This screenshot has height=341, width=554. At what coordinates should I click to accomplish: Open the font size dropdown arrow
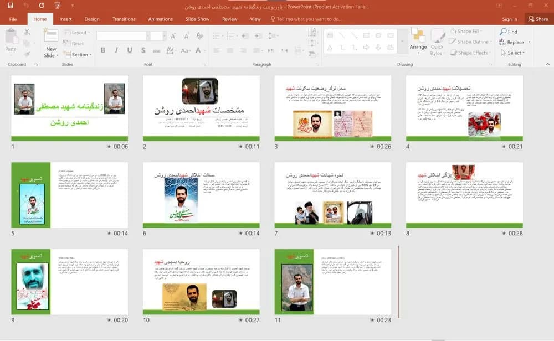pos(165,35)
